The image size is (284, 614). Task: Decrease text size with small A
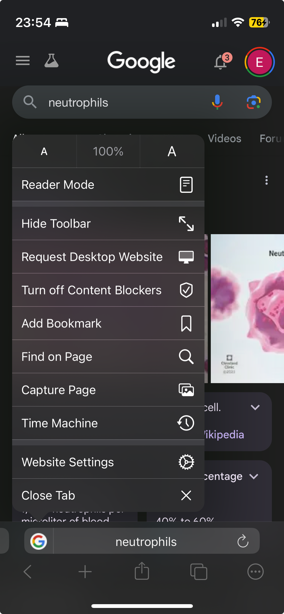[x=44, y=151]
